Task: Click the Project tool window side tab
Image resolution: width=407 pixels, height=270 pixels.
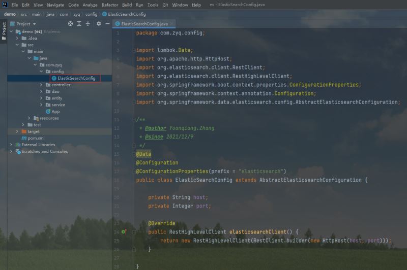Action: coord(4,31)
